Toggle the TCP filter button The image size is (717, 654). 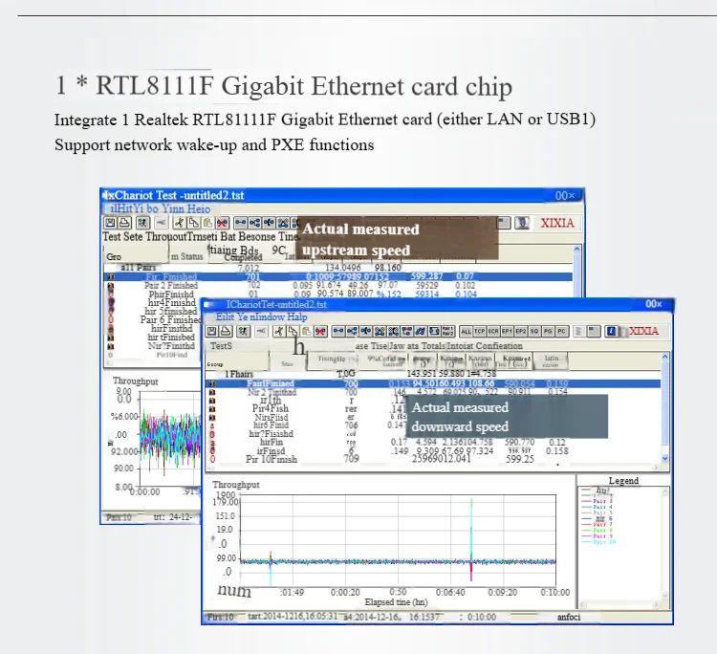[481, 331]
